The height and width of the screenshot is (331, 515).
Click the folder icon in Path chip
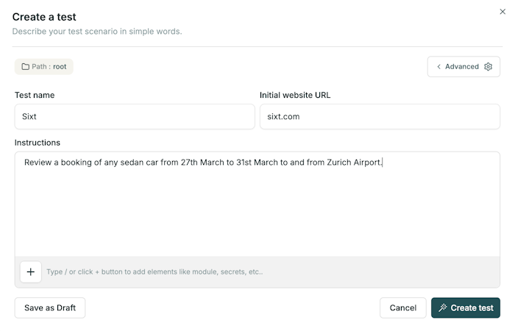click(25, 67)
